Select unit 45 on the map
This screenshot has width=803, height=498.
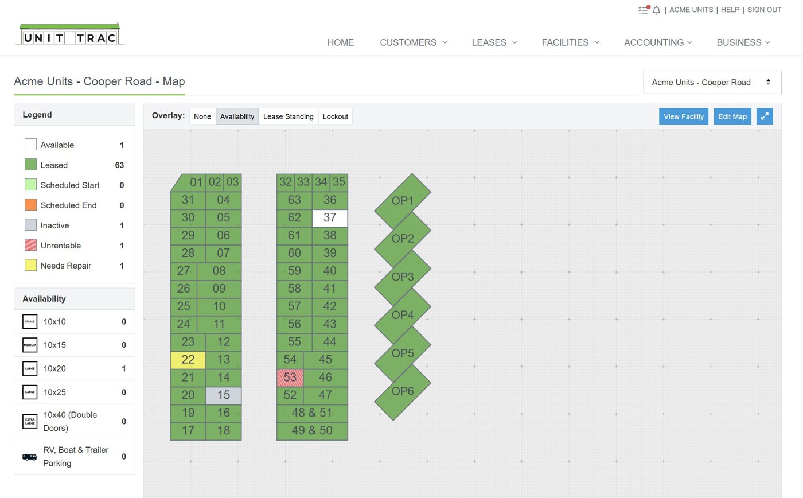pos(325,360)
